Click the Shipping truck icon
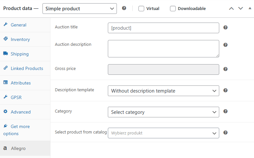Viewport: 254px width, 158px height. (x=5, y=54)
